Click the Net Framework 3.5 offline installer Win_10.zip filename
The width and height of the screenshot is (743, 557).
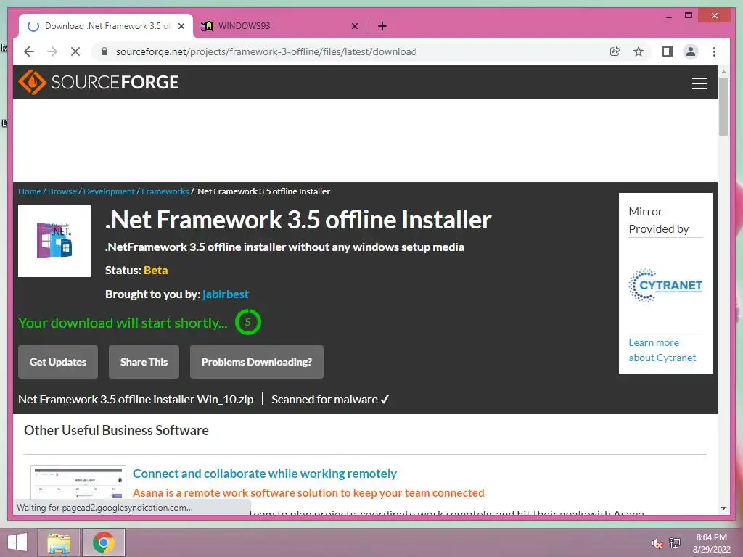coord(136,400)
